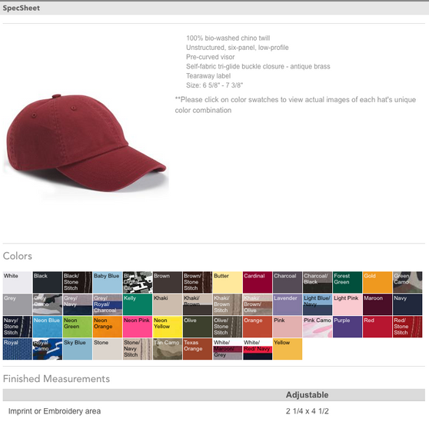The width and height of the screenshot is (429, 422).
Task: Pick the plain Brown swatch
Action: click(x=168, y=282)
